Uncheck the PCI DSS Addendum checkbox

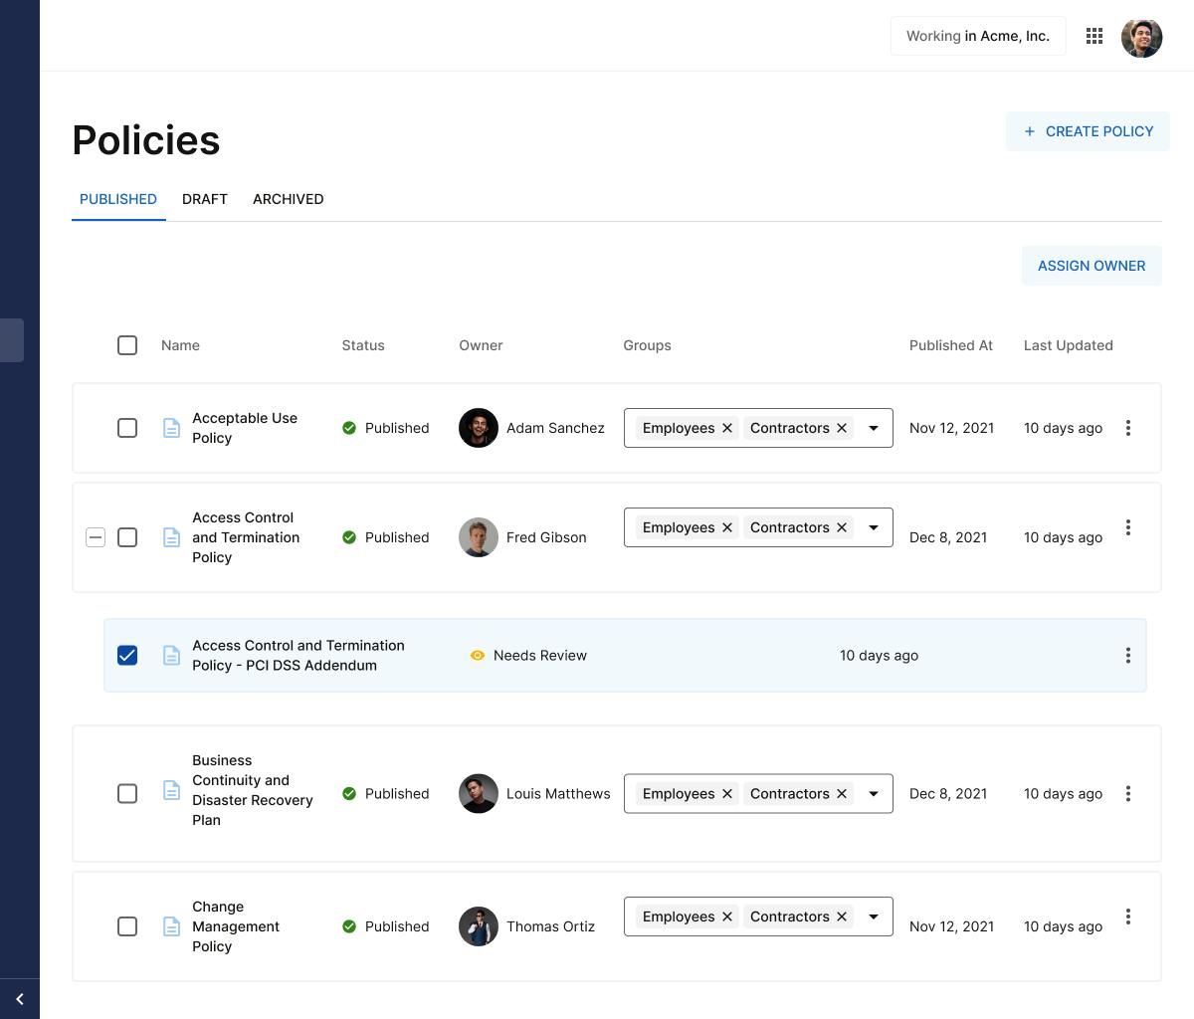127,656
